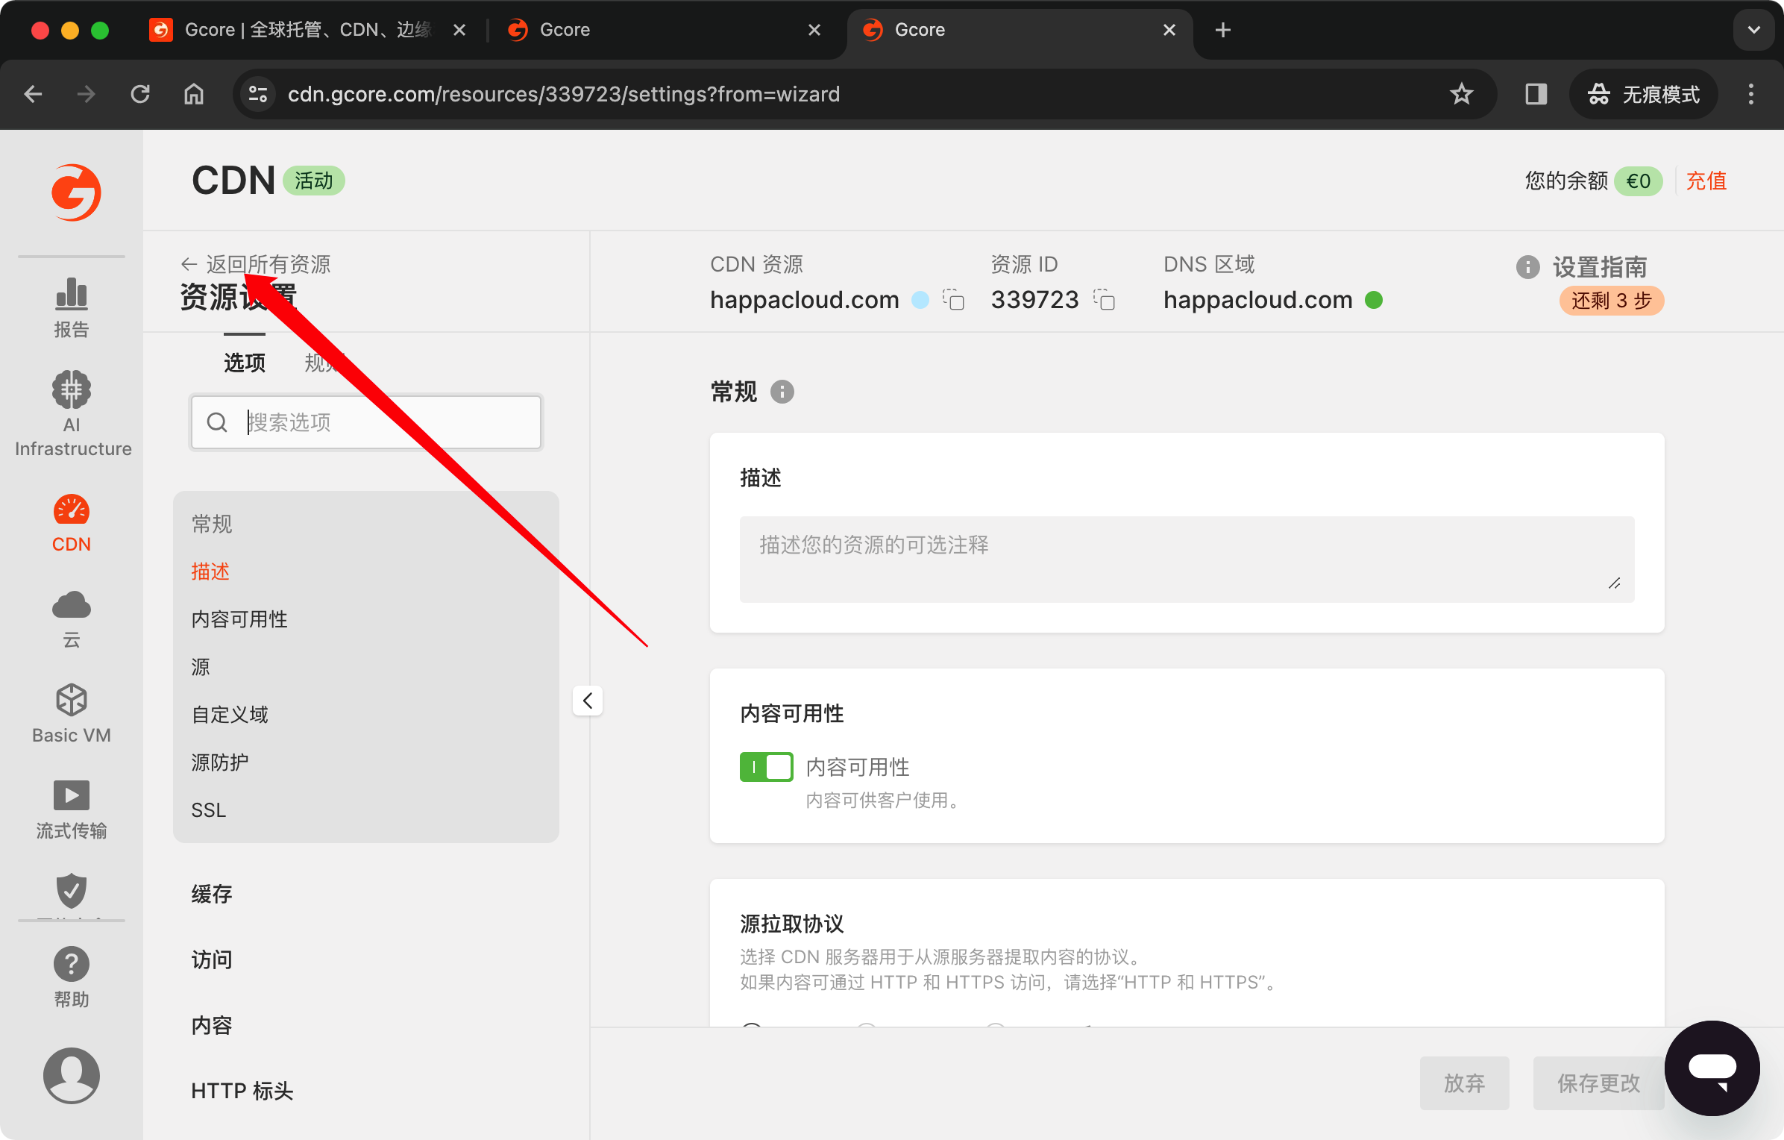Click the 描述 description textarea
This screenshot has width=1784, height=1140.
(x=1187, y=560)
